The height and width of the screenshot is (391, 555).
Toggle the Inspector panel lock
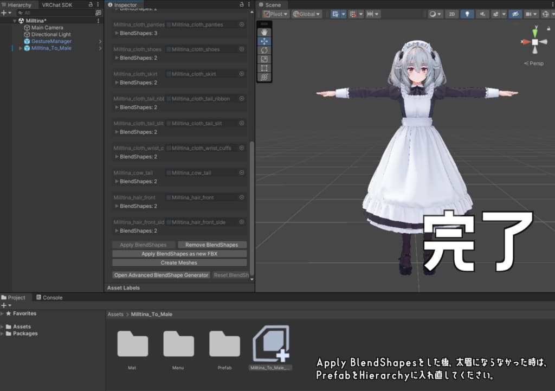[242, 4]
